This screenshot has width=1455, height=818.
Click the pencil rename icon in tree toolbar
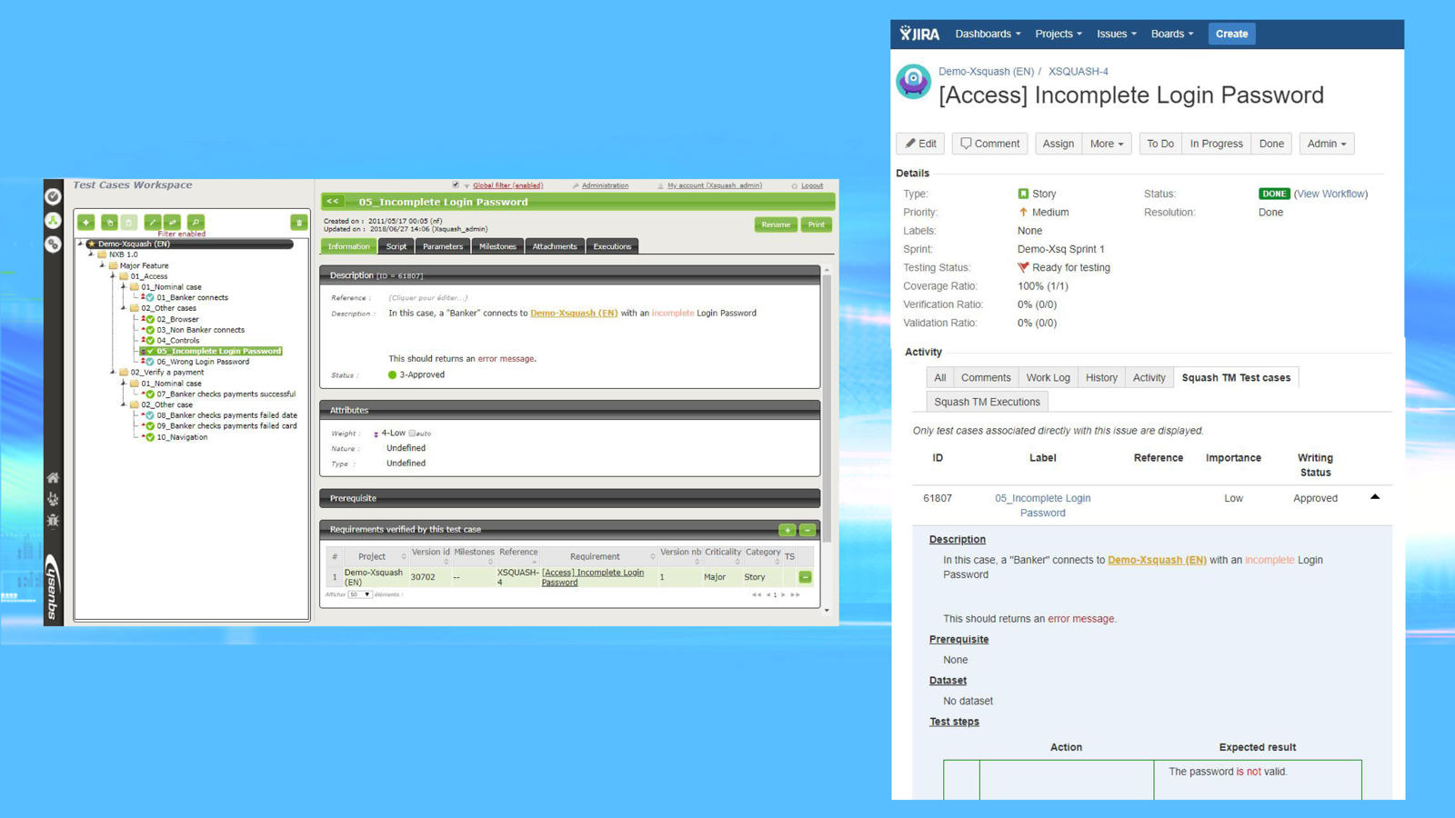pos(152,222)
